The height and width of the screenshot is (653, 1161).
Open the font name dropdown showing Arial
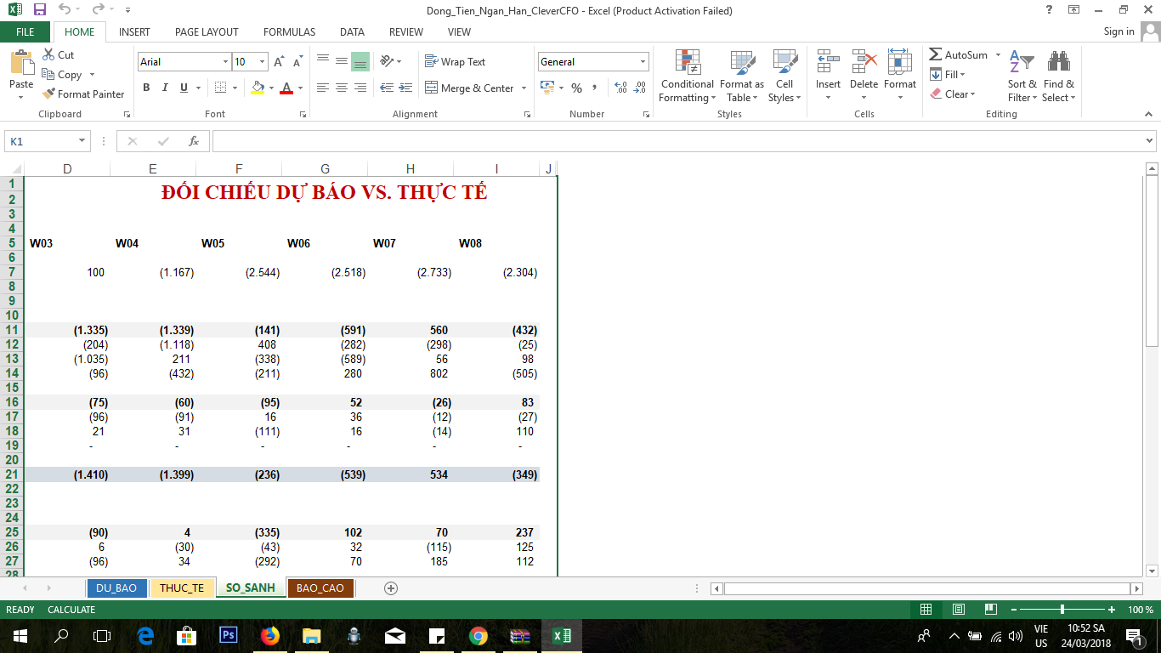(x=225, y=62)
